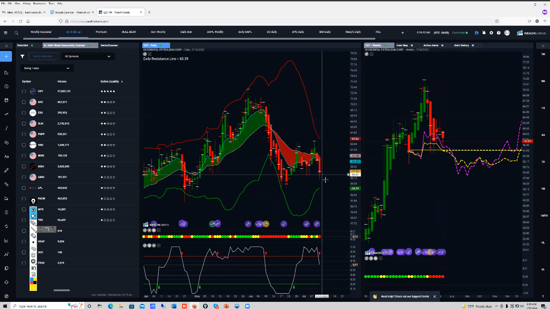Viewport: 550px width, 309px height.
Task: Select the diagonal line tool in left sidebar
Action: coord(6,128)
